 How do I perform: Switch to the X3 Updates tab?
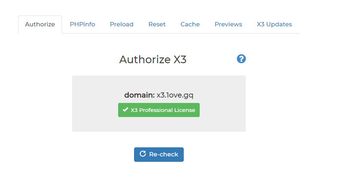tap(274, 25)
